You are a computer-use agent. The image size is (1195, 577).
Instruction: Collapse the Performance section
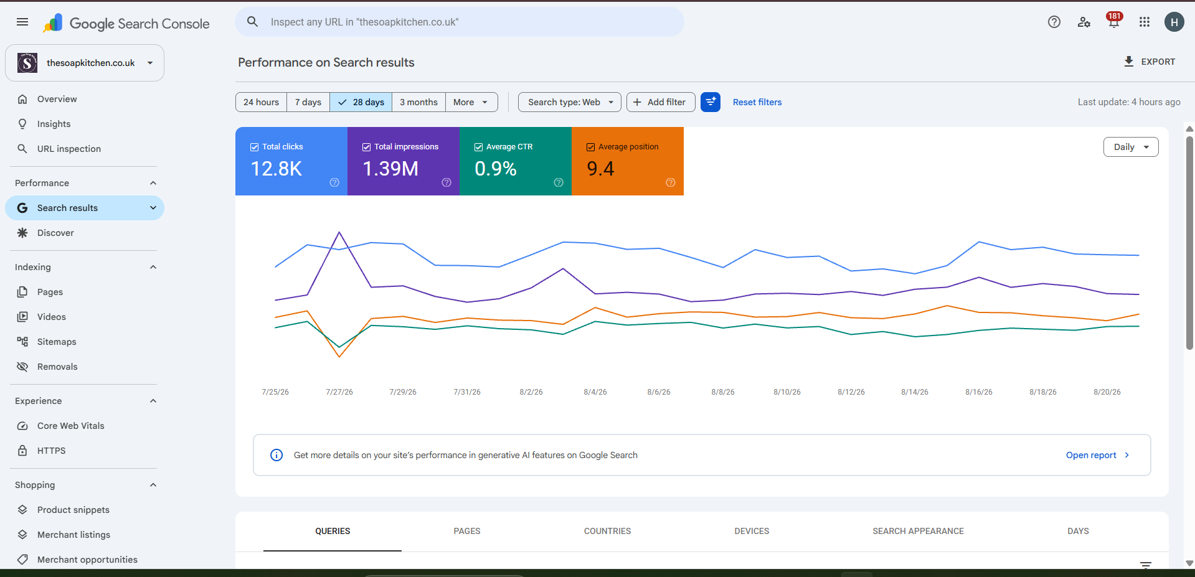(x=153, y=183)
